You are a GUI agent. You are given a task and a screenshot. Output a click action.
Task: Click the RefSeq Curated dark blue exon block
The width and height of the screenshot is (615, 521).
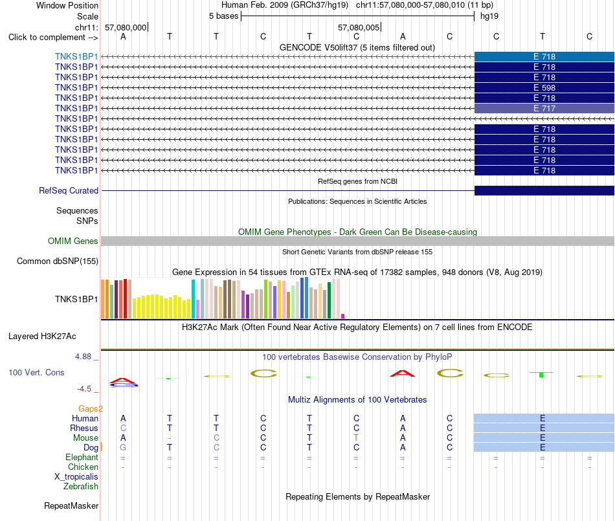[544, 190]
